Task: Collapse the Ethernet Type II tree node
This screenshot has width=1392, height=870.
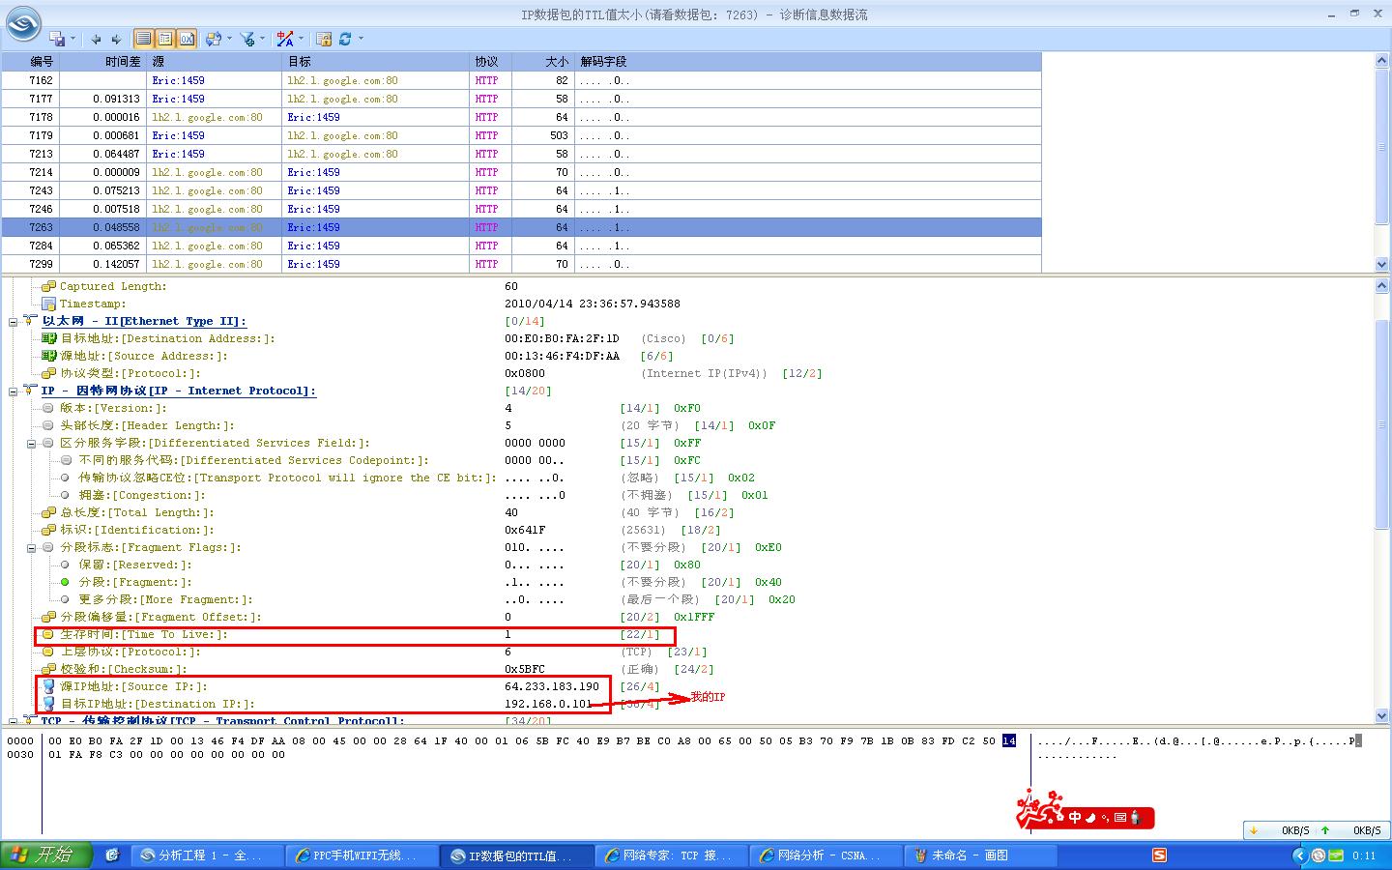Action: (14, 322)
